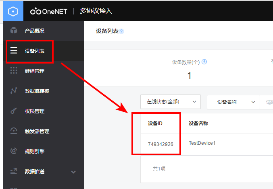Go to 数据流模板 menu item
The image size is (273, 189).
pos(44,91)
